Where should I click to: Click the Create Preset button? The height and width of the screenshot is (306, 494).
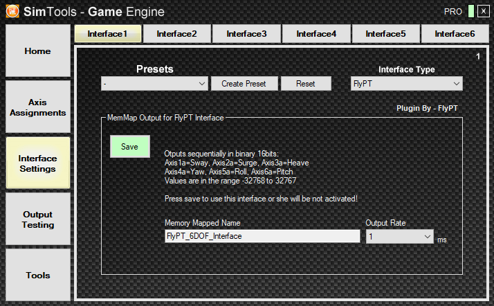(244, 84)
